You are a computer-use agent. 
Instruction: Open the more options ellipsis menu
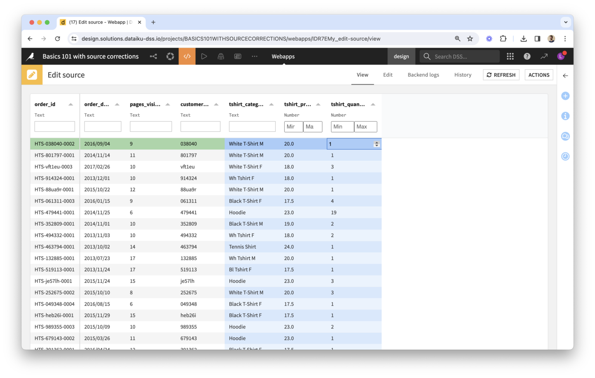[x=255, y=56]
